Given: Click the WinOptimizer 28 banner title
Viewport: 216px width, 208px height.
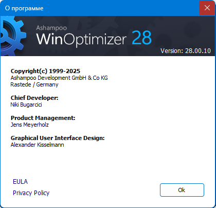Looking at the screenshot, I should [x=94, y=39].
